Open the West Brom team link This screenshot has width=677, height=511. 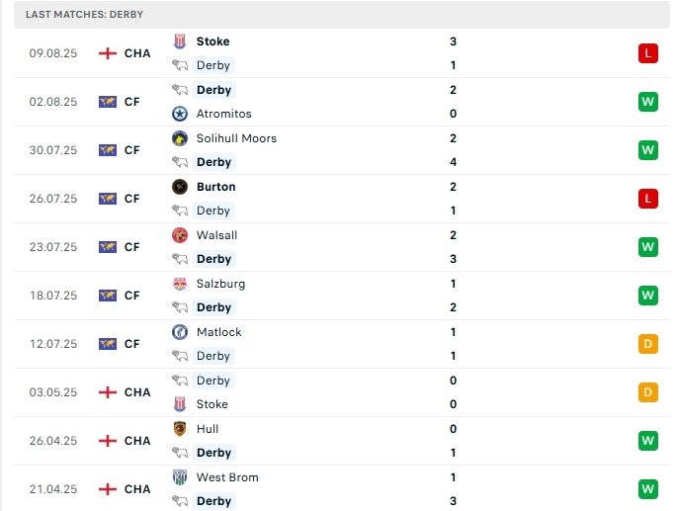pos(227,477)
